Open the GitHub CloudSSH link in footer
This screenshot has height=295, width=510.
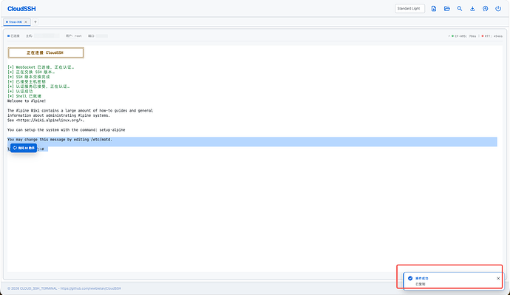tap(91, 288)
